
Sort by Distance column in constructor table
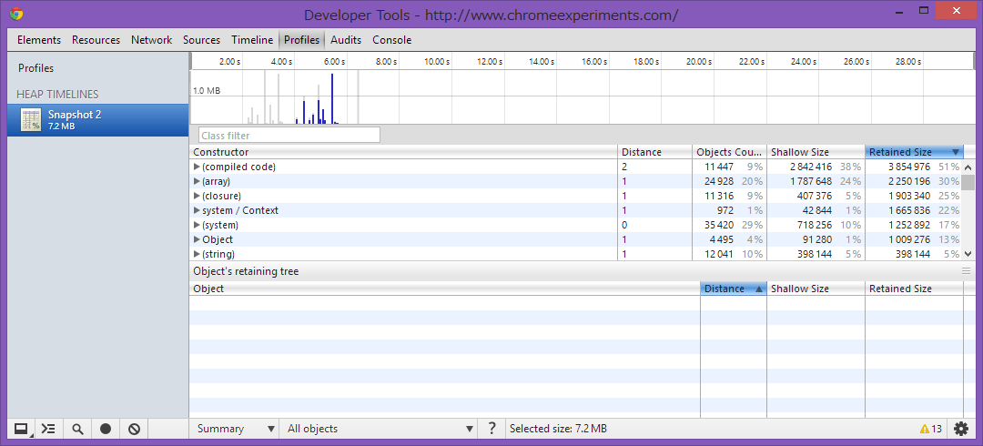(x=654, y=152)
